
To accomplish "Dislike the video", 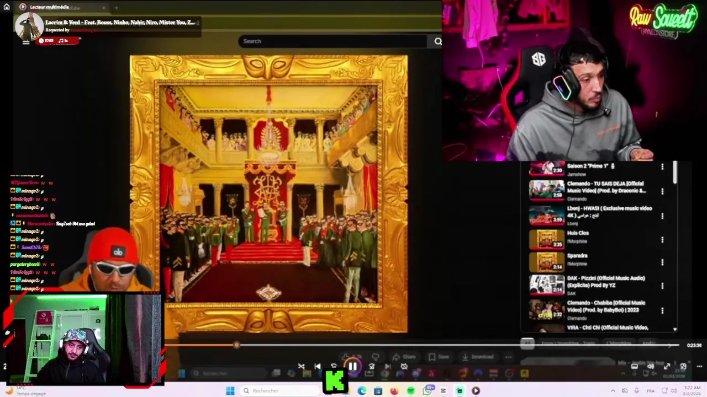I will click(x=376, y=357).
